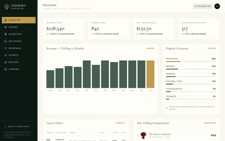Export the trailing 12 months revenue
225x141 pixels.
coord(150,48)
